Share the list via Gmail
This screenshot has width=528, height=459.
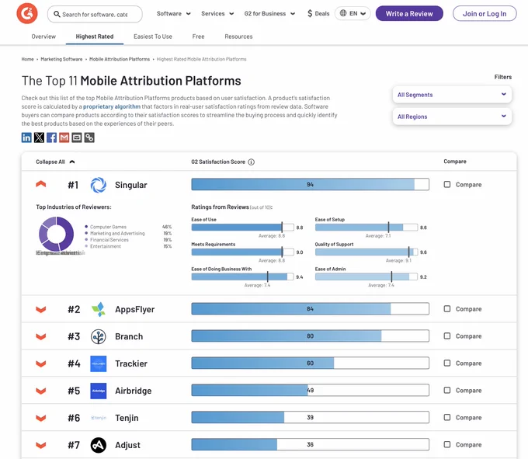64,137
